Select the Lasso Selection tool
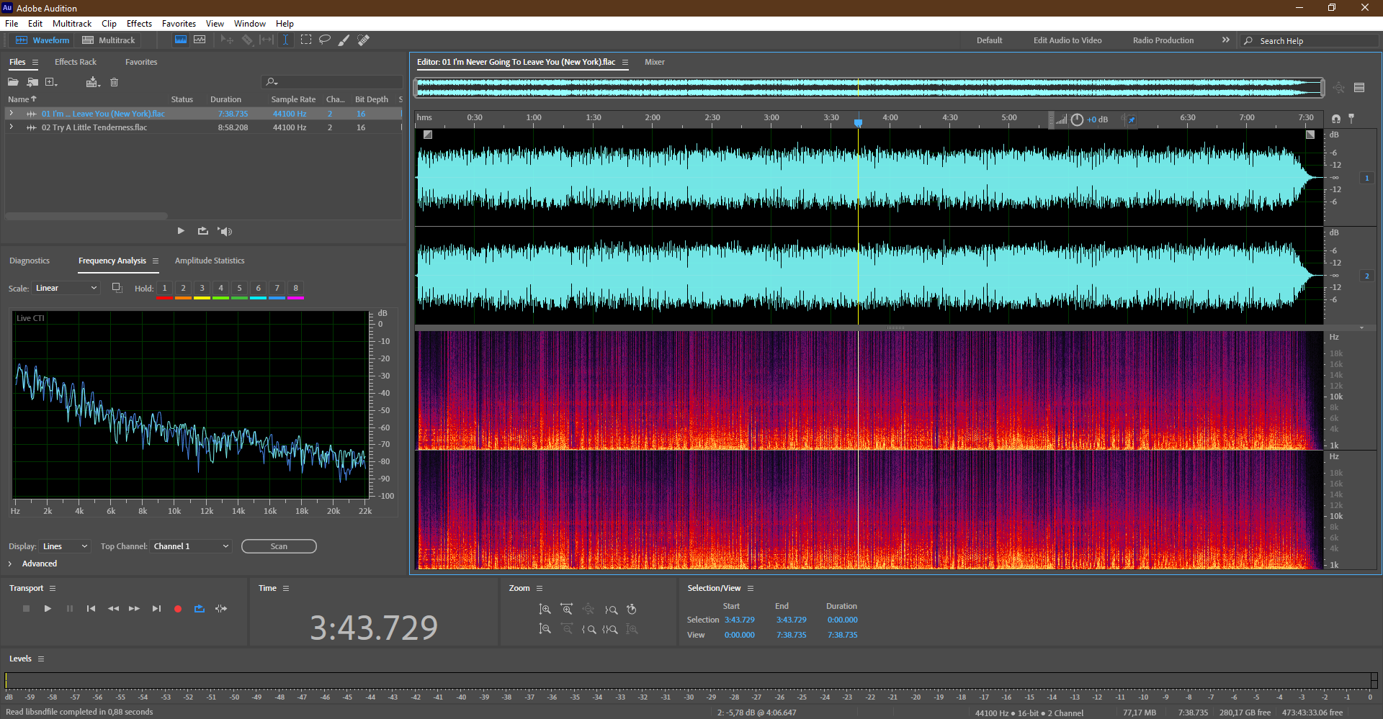Image resolution: width=1383 pixels, height=719 pixels. point(325,40)
